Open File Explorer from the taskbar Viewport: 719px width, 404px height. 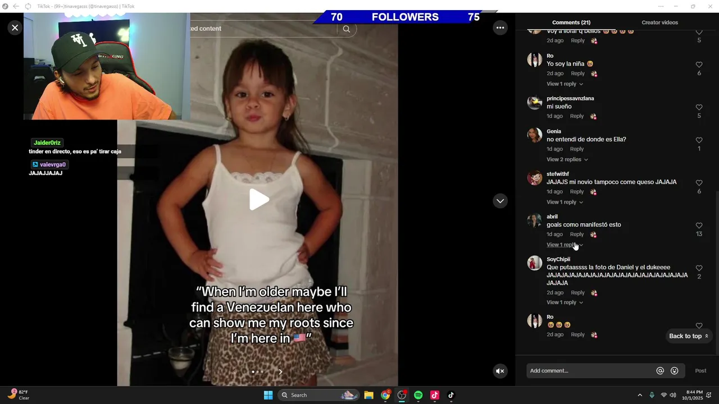pos(369,395)
